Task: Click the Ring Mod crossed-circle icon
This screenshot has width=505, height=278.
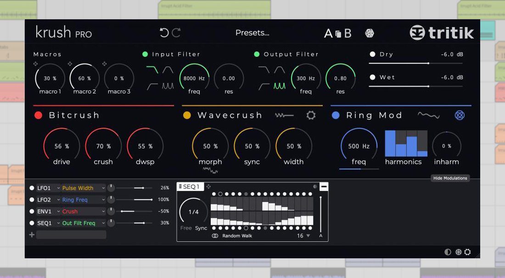Action: [460, 115]
